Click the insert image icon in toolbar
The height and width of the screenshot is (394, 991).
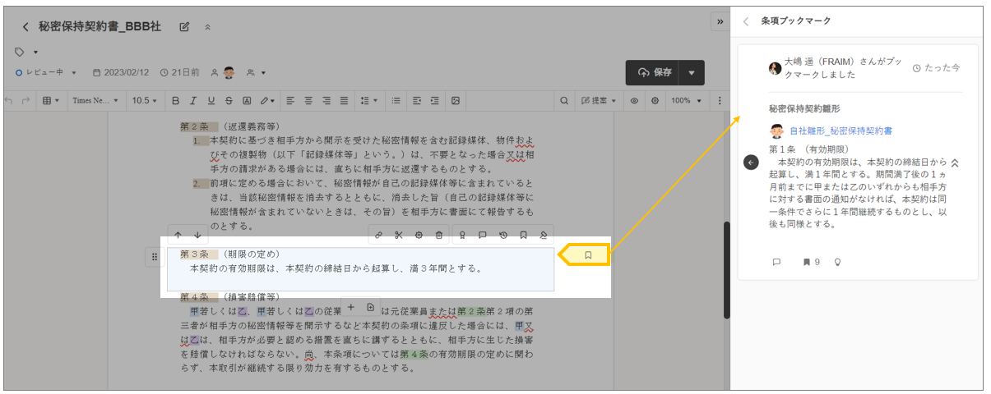tap(454, 100)
